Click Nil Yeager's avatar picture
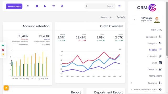168x94 pixels. click(157, 20)
